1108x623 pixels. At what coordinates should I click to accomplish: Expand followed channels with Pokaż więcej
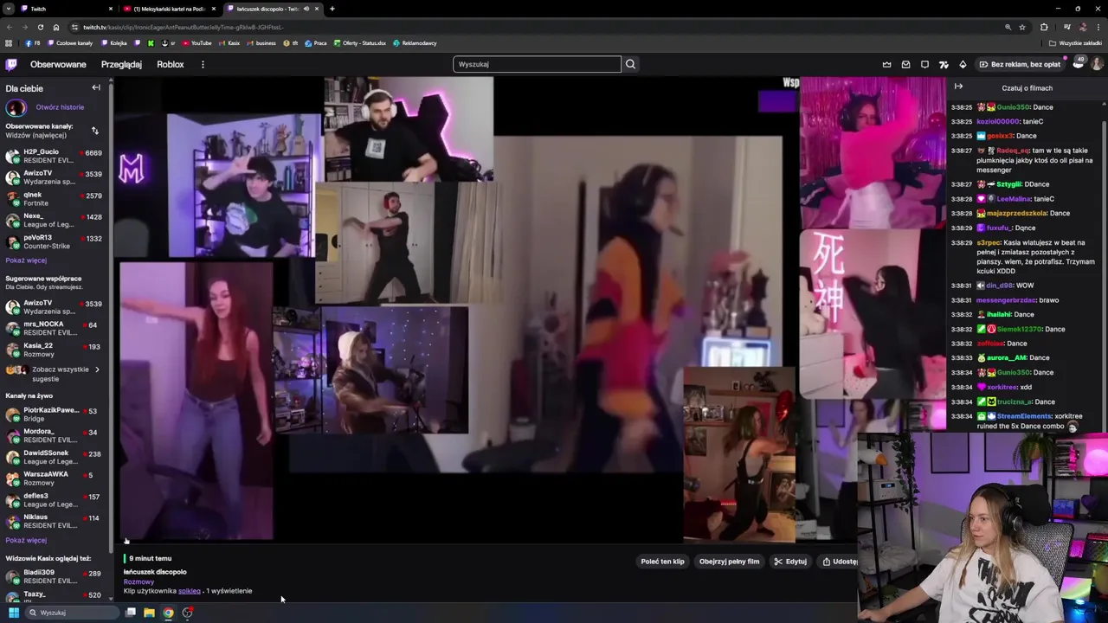(x=26, y=260)
